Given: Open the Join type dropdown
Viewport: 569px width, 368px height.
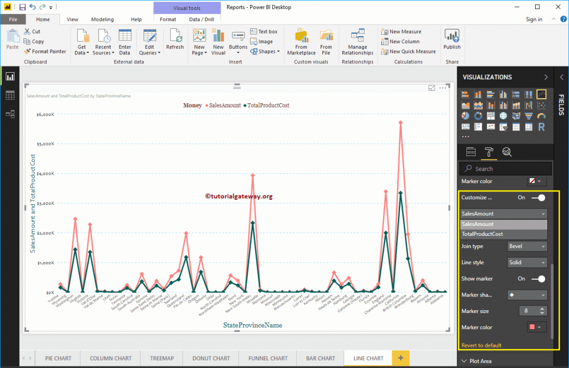Looking at the screenshot, I should tap(526, 246).
